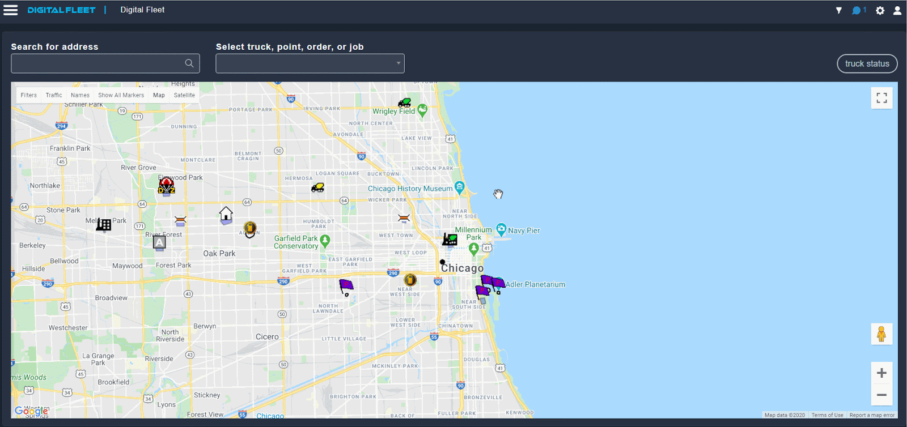Click the building marker near Melrose Park
This screenshot has height=427, width=907.
click(104, 225)
